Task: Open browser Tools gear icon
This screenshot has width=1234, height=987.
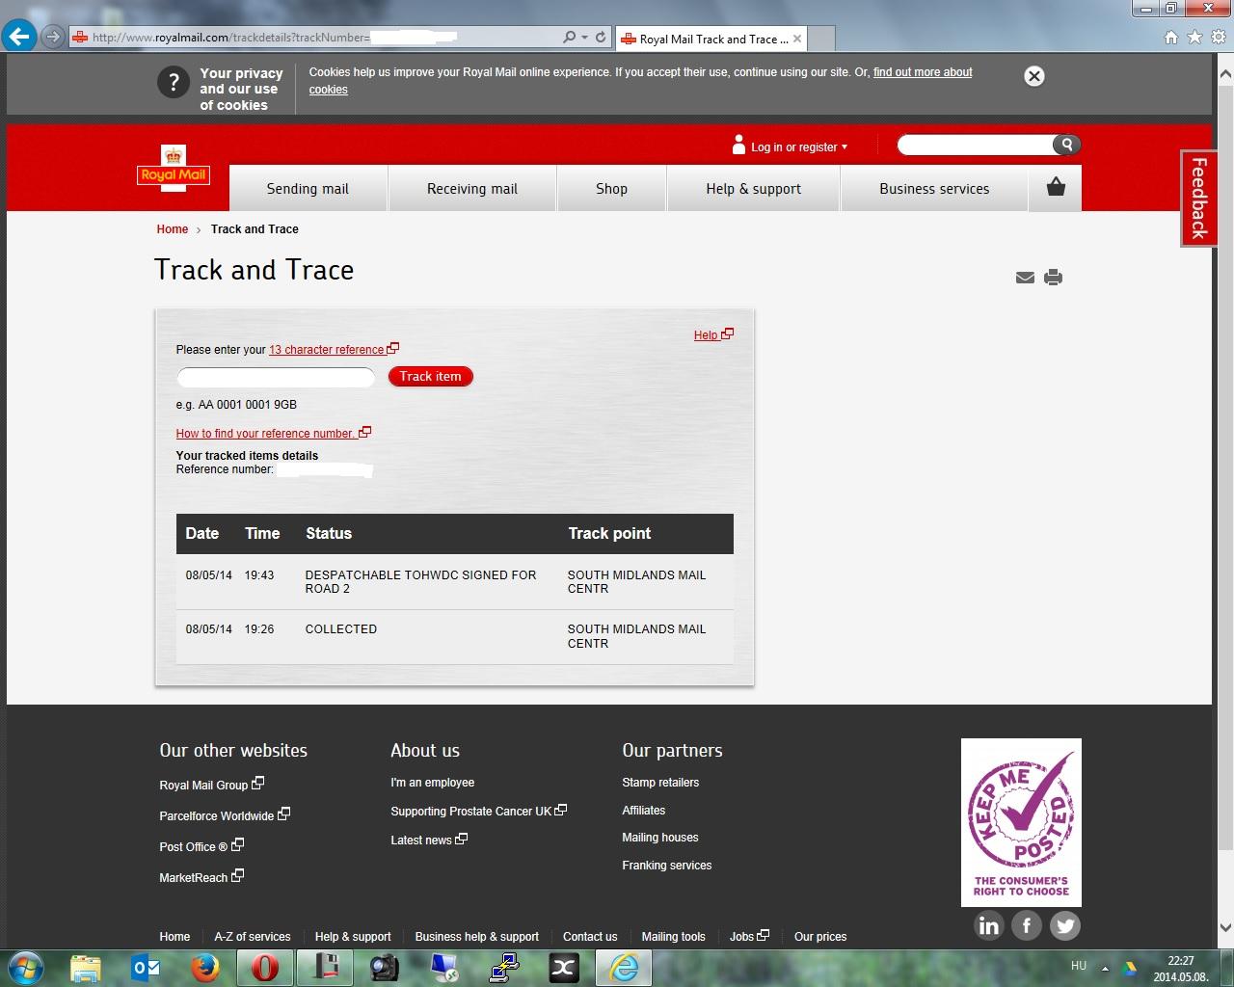Action: [x=1219, y=38]
